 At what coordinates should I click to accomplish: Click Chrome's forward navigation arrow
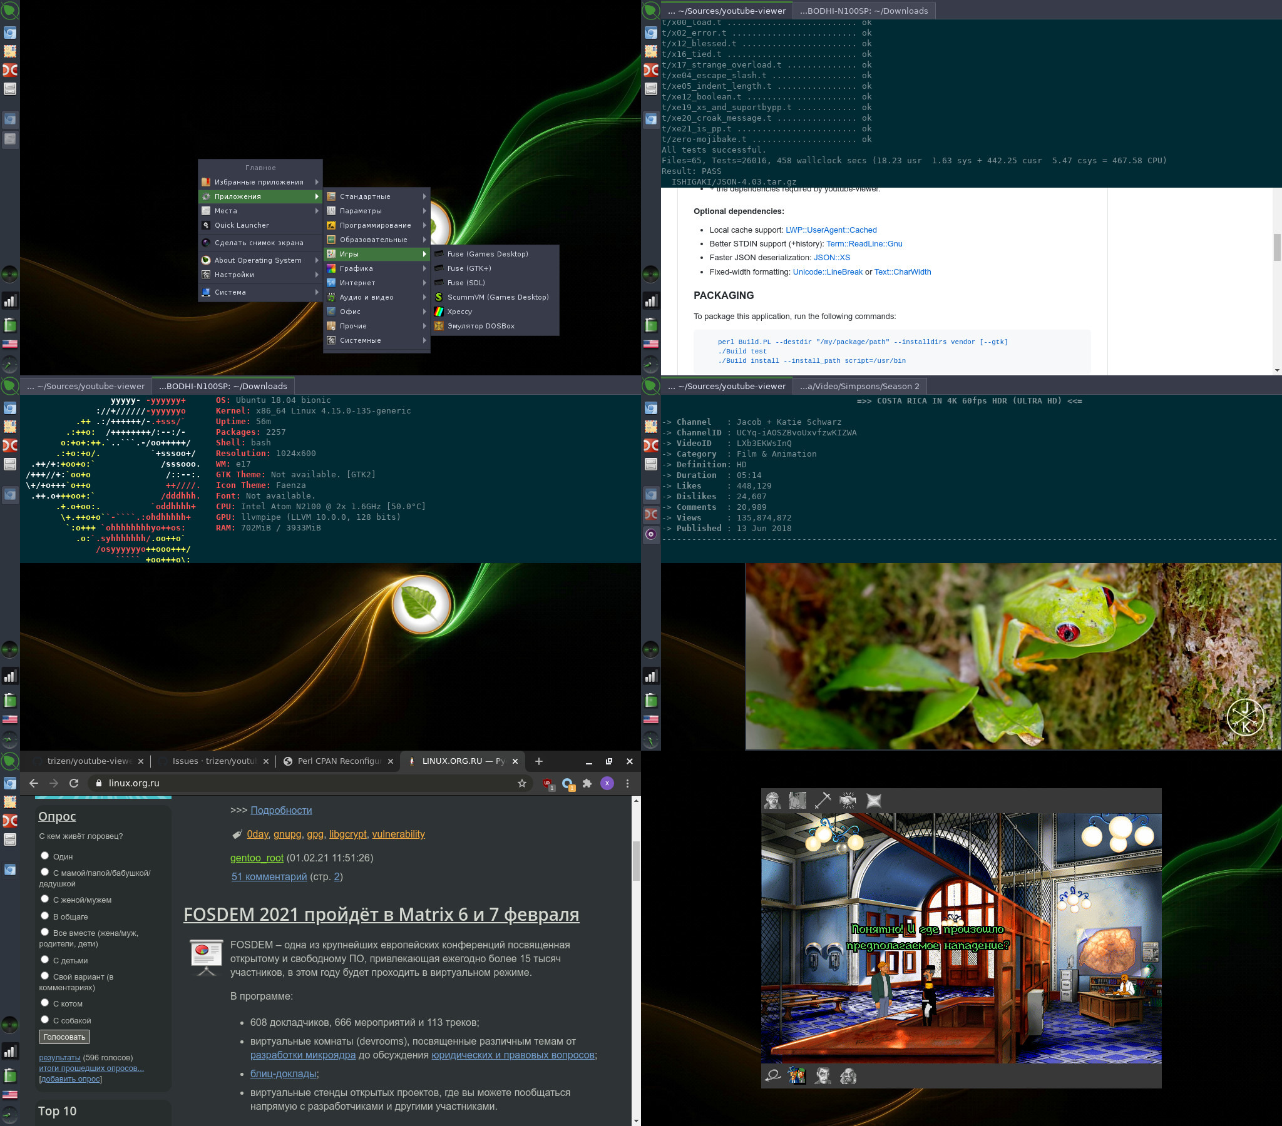[54, 783]
